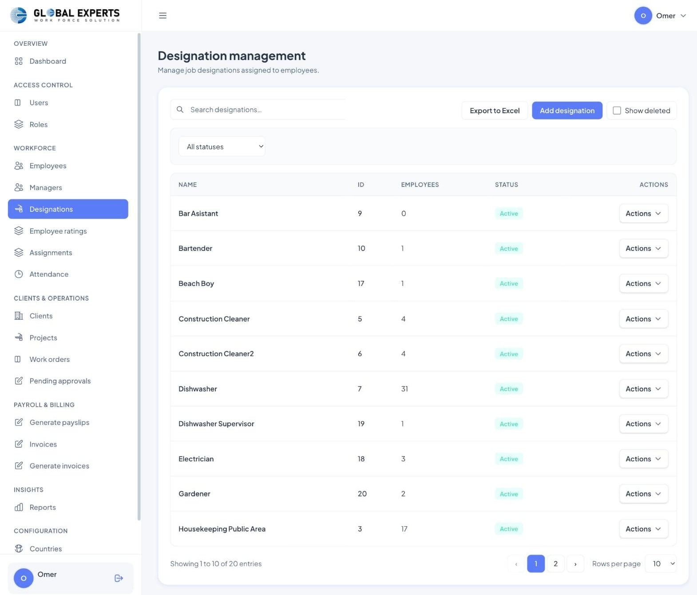Click the next page arrow button

575,564
